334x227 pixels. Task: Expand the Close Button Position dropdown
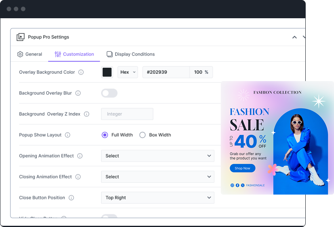pos(158,198)
